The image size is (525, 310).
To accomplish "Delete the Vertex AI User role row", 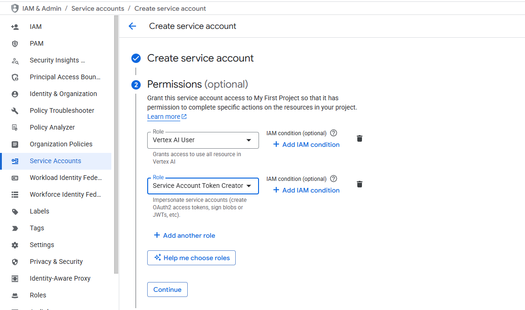I will point(359,138).
